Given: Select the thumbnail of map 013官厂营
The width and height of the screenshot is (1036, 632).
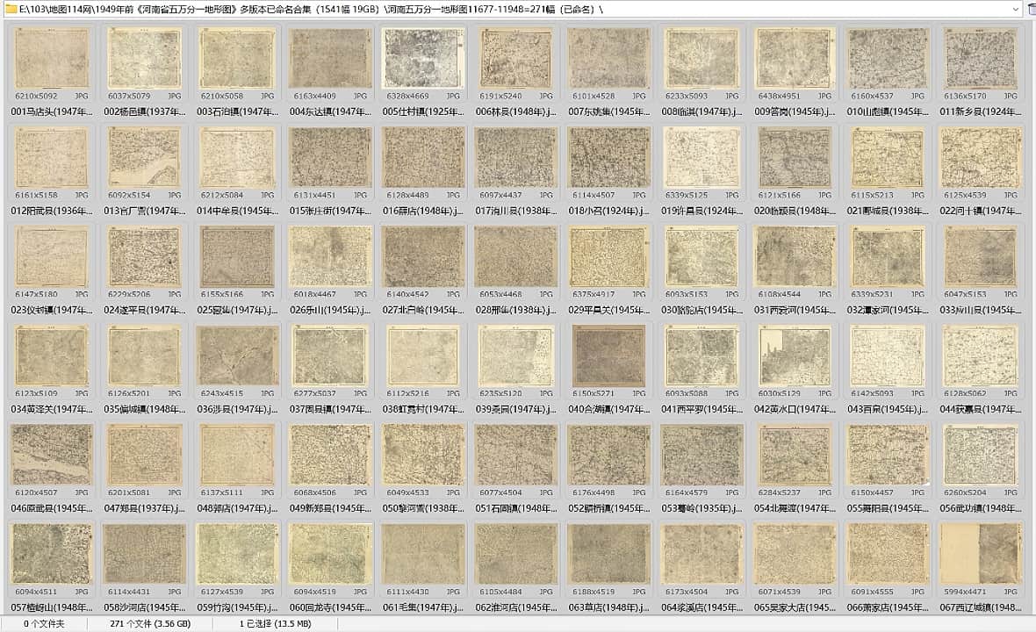Looking at the screenshot, I should (x=144, y=158).
